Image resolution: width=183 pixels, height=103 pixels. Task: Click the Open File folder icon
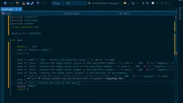(24, 3)
